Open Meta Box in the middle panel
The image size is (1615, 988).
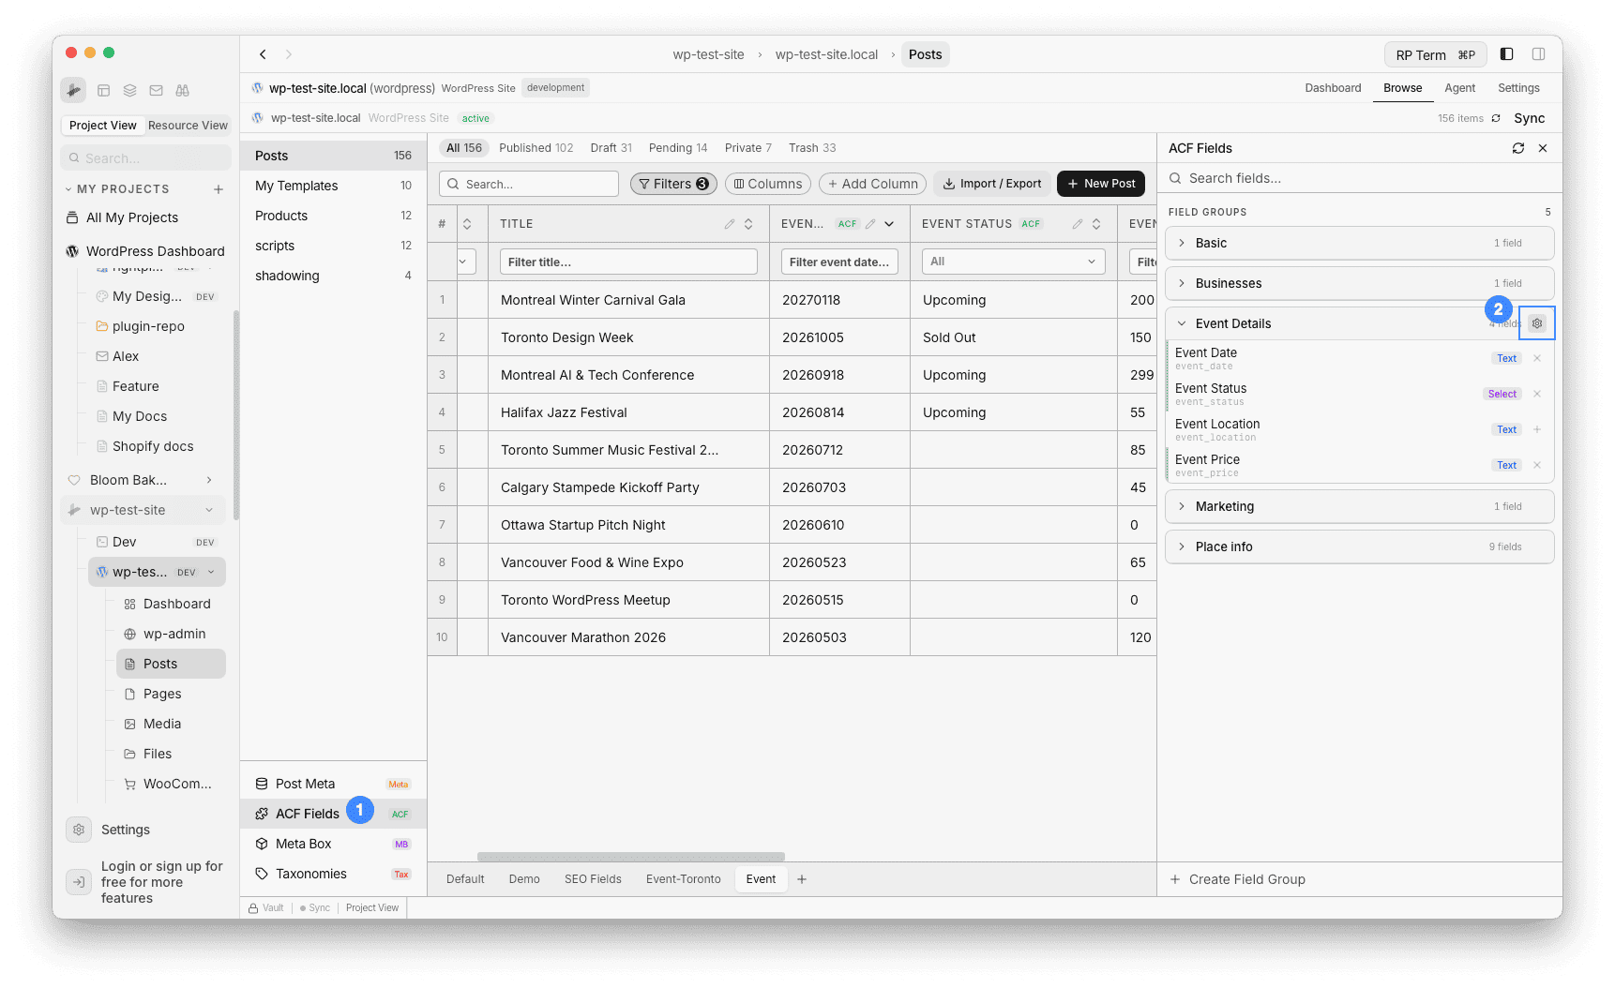pyautogui.click(x=333, y=844)
